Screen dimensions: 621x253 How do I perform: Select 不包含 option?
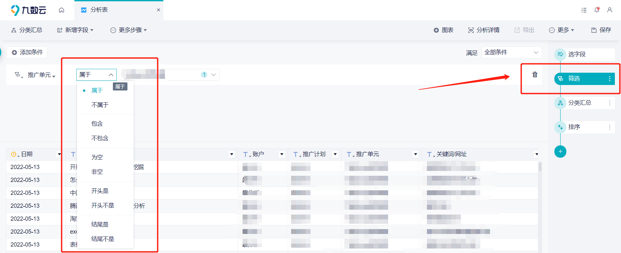105,138
